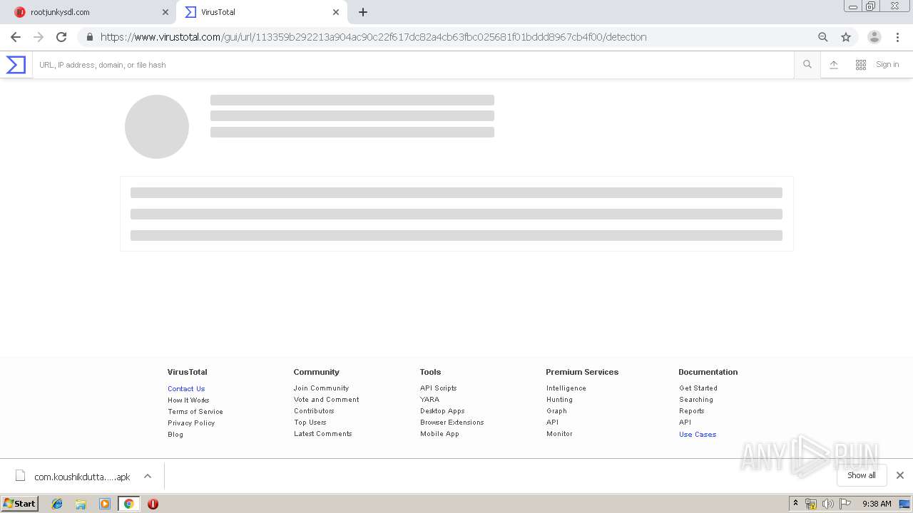913x513 pixels.
Task: Open Mobile App link
Action: click(439, 434)
